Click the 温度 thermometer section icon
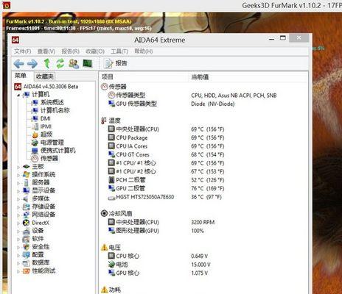 (104, 121)
